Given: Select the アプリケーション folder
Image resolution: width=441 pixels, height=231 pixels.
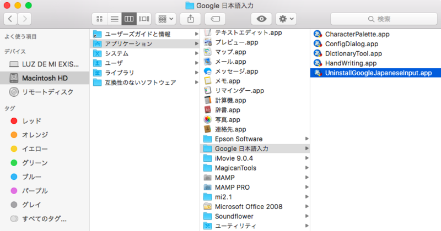Looking at the screenshot, I should [x=144, y=44].
